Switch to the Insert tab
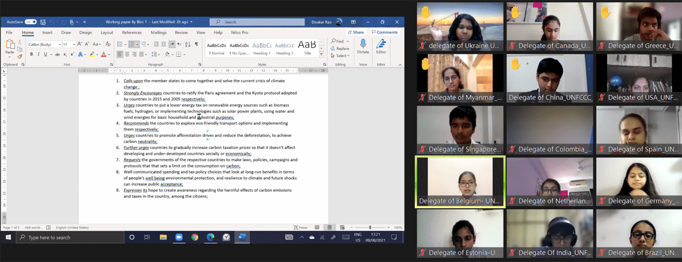 tap(47, 33)
